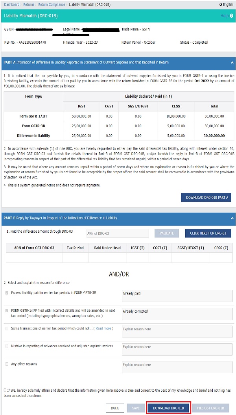
Task: Toggle FORM GSTR-1/IFF filed with incorrect details checkbox
Action: pyautogui.click(x=7, y=310)
